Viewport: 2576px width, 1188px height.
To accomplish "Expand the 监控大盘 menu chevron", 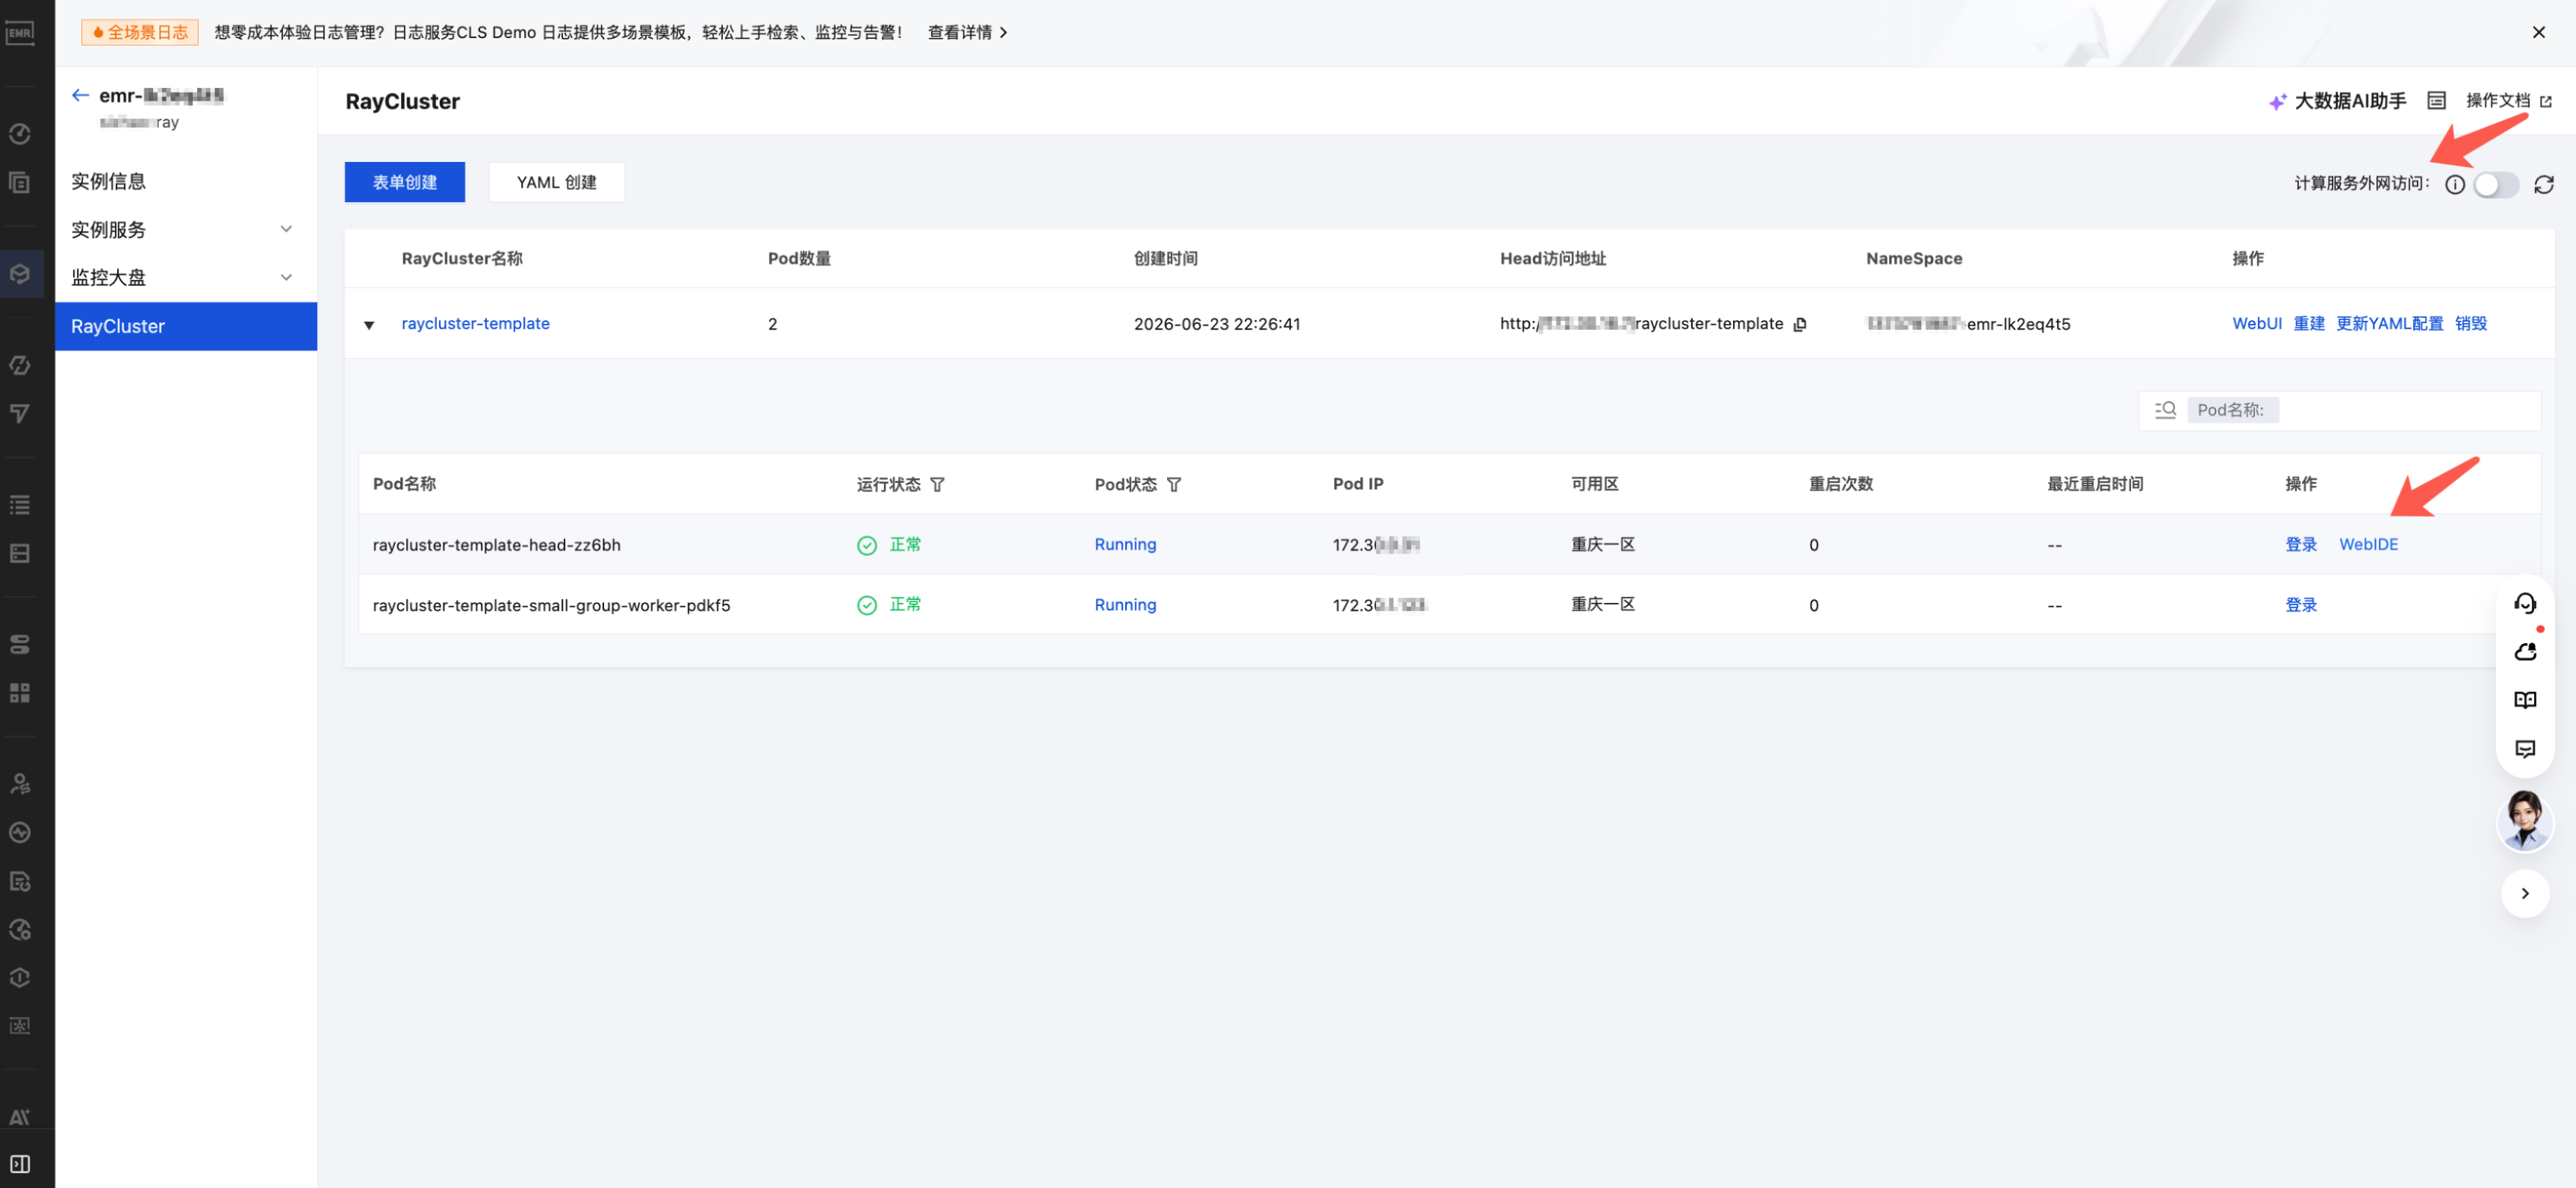I will (286, 277).
